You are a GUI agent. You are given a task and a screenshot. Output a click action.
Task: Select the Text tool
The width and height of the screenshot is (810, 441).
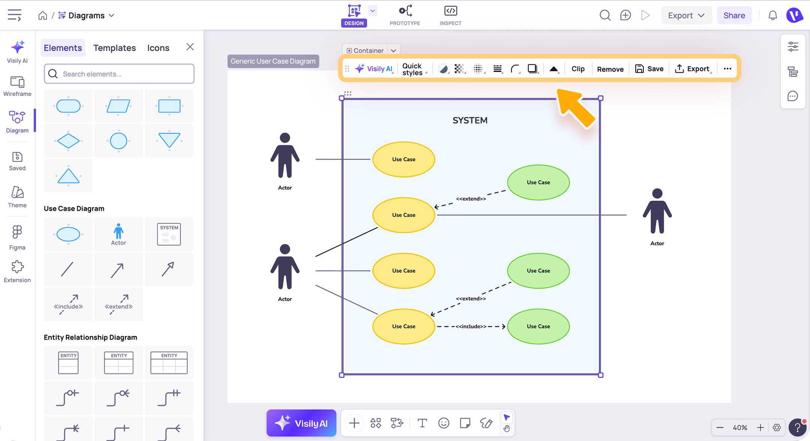pyautogui.click(x=422, y=423)
